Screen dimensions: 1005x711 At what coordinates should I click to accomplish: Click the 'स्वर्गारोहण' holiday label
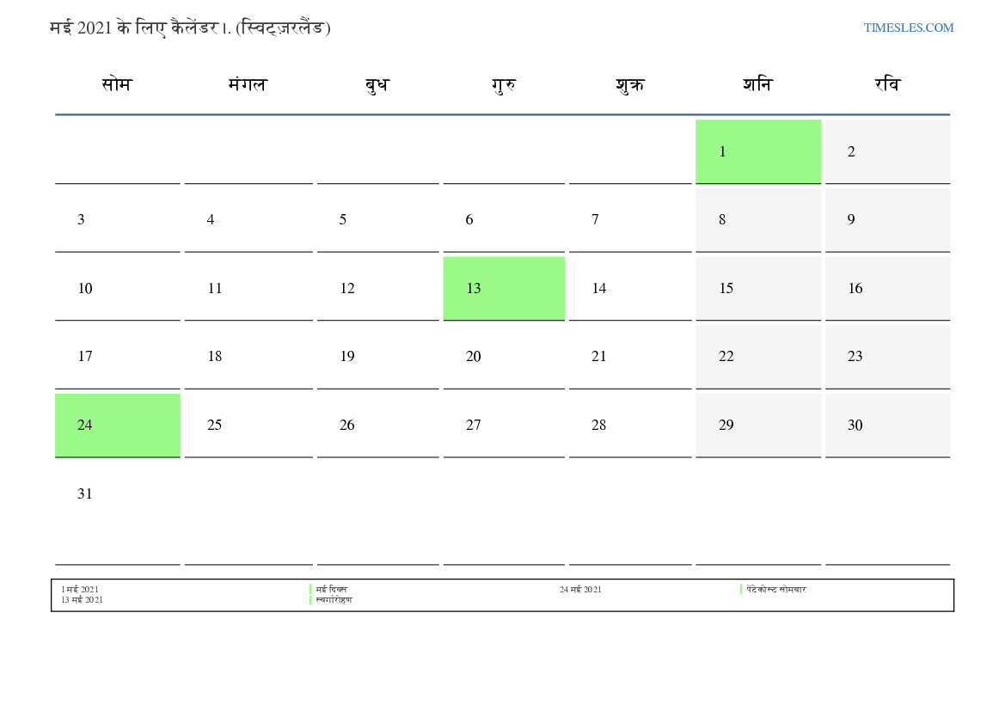click(x=334, y=600)
